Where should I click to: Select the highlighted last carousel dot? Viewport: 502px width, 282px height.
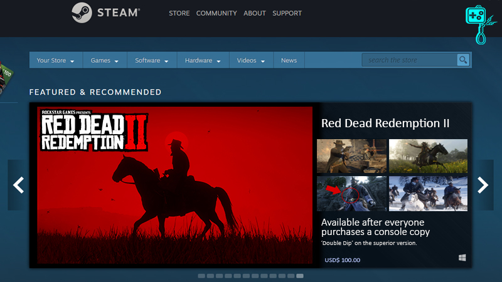[x=300, y=276]
